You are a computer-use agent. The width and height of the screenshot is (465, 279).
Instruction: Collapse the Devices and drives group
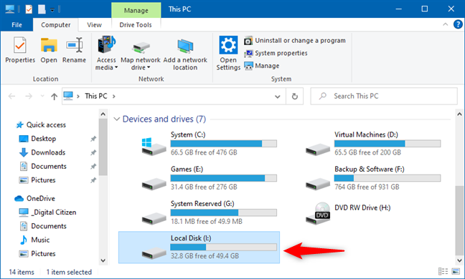tap(116, 119)
